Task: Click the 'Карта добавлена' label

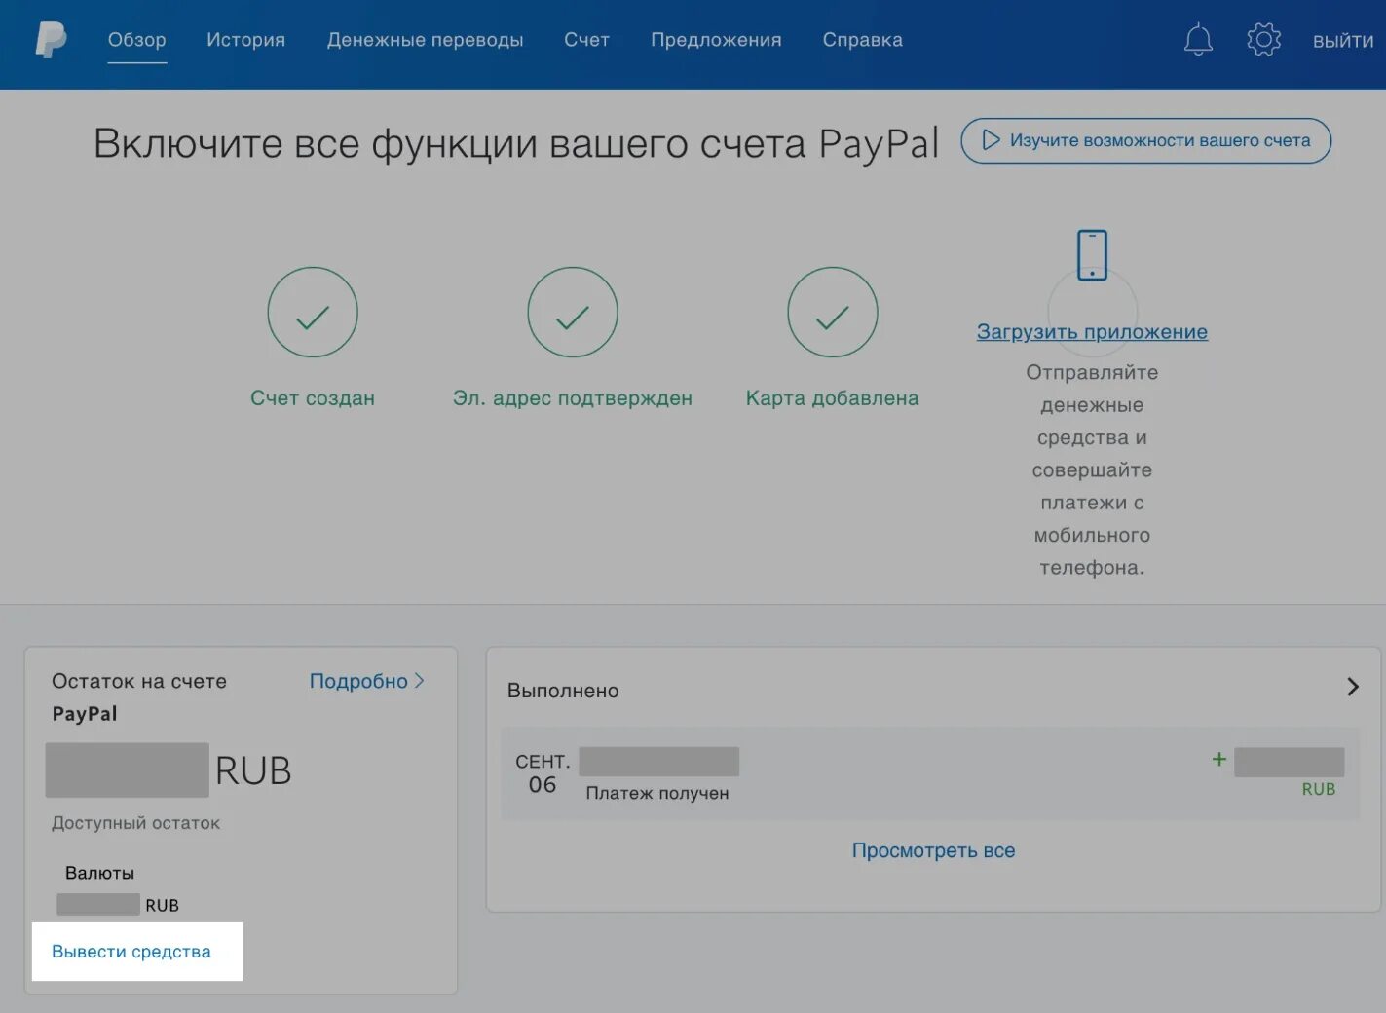Action: [x=833, y=398]
